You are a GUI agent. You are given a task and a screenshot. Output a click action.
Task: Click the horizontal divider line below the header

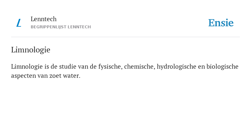click(125, 37)
